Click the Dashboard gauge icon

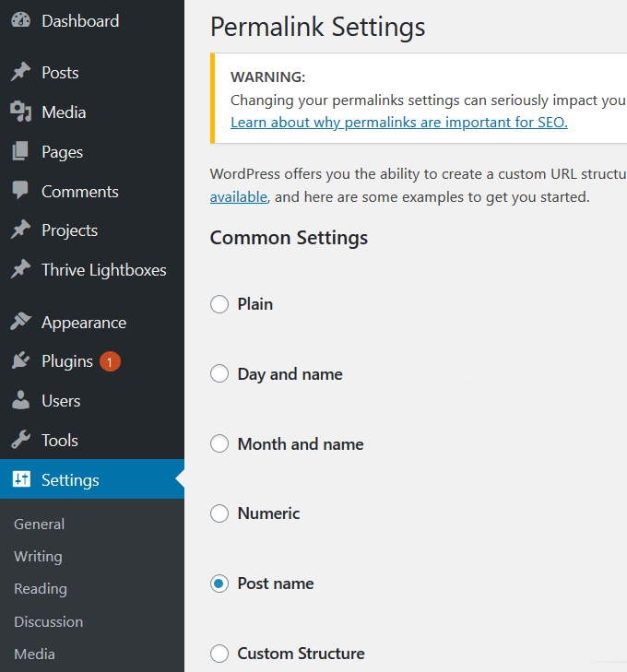(20, 21)
